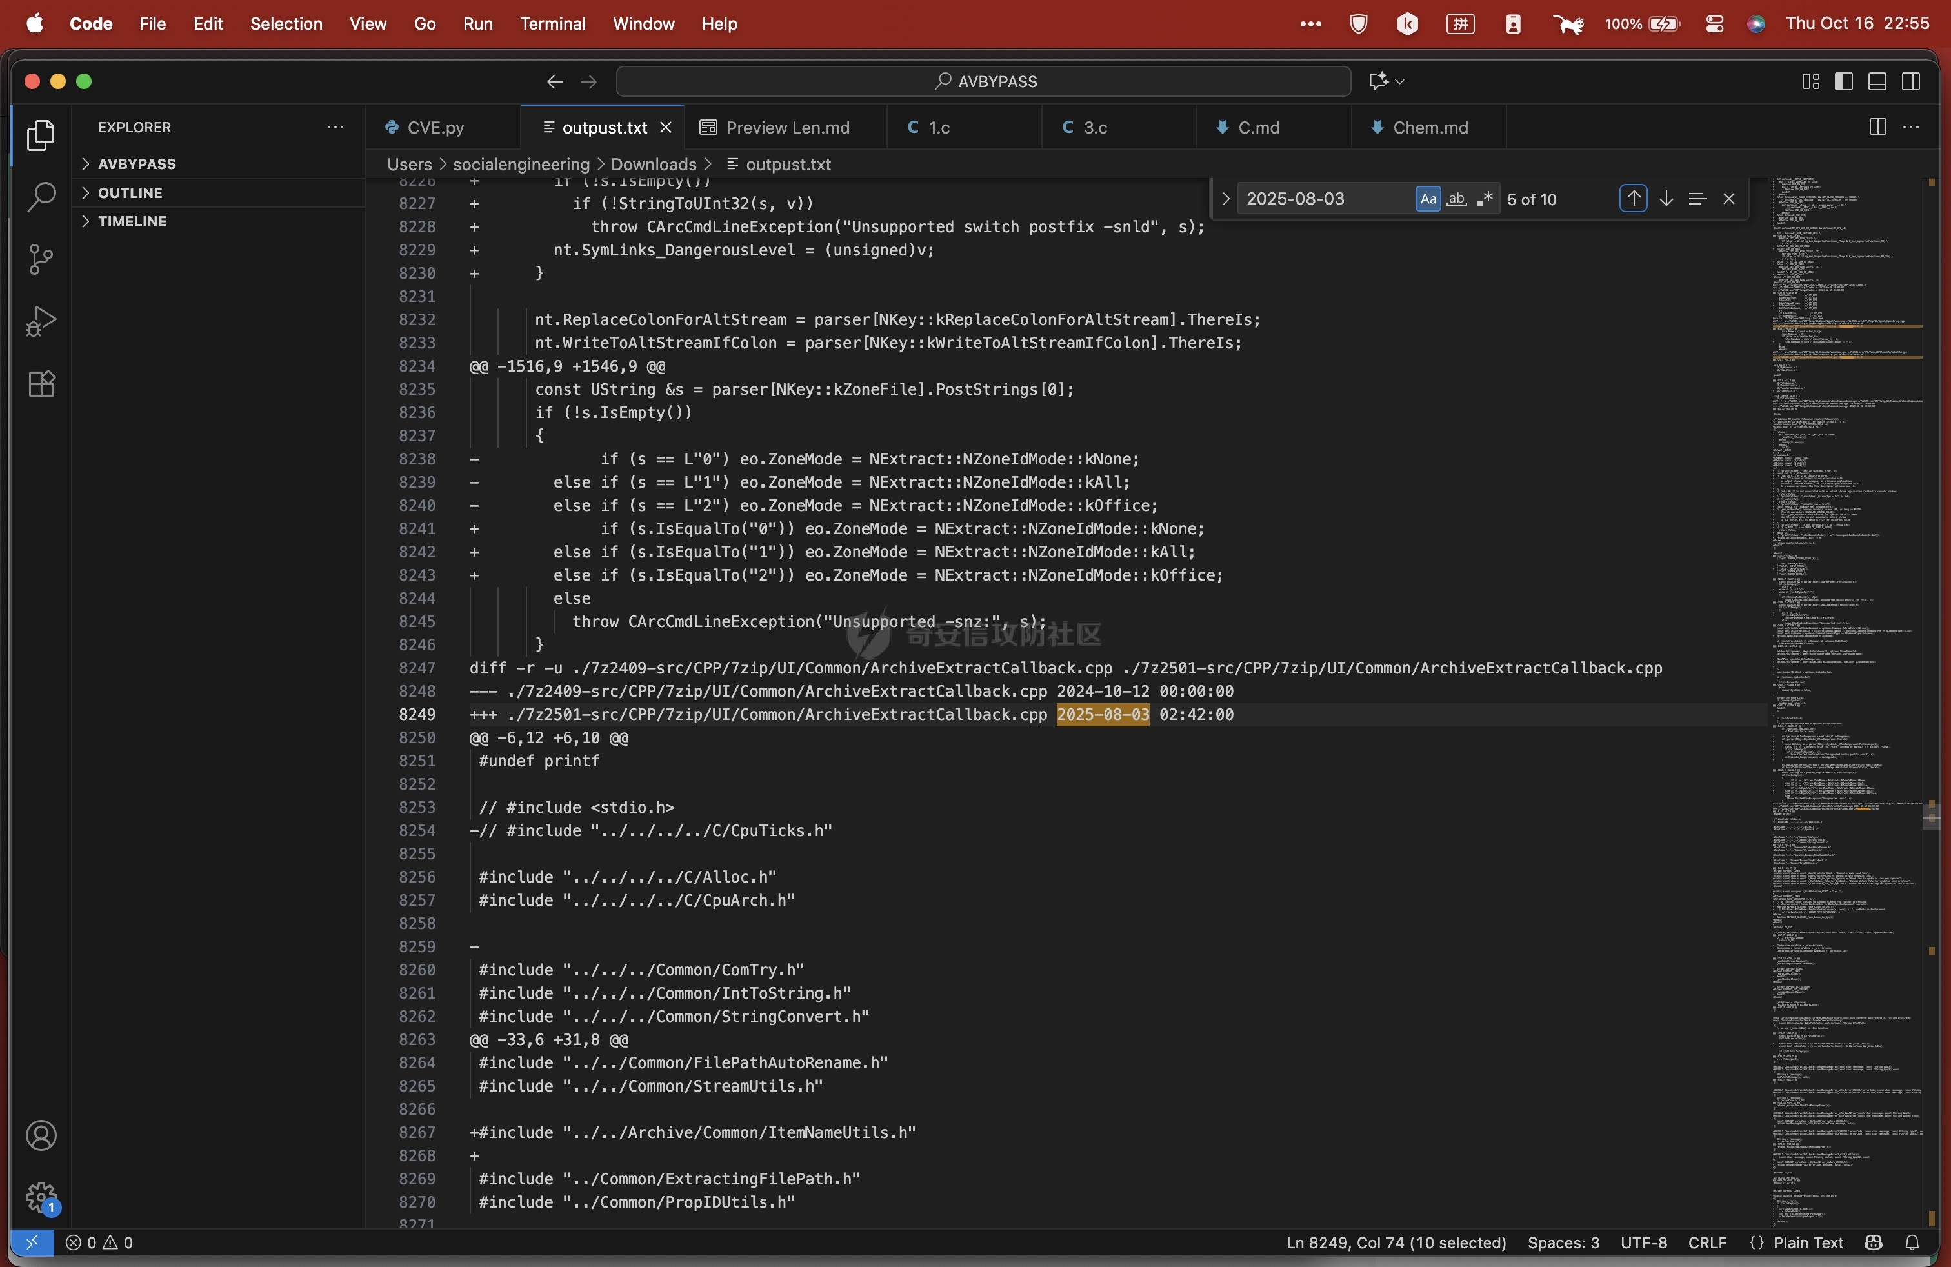Click Plain Text language mode in status bar
Viewport: 1951px width, 1267px height.
1808,1243
